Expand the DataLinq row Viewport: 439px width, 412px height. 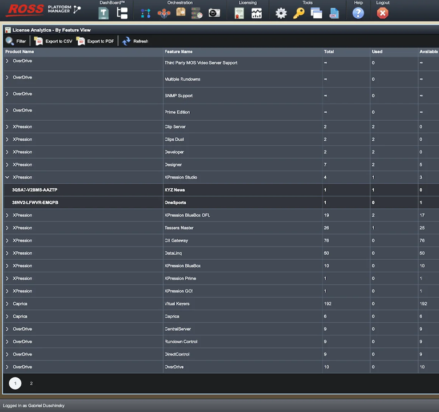[x=7, y=253]
